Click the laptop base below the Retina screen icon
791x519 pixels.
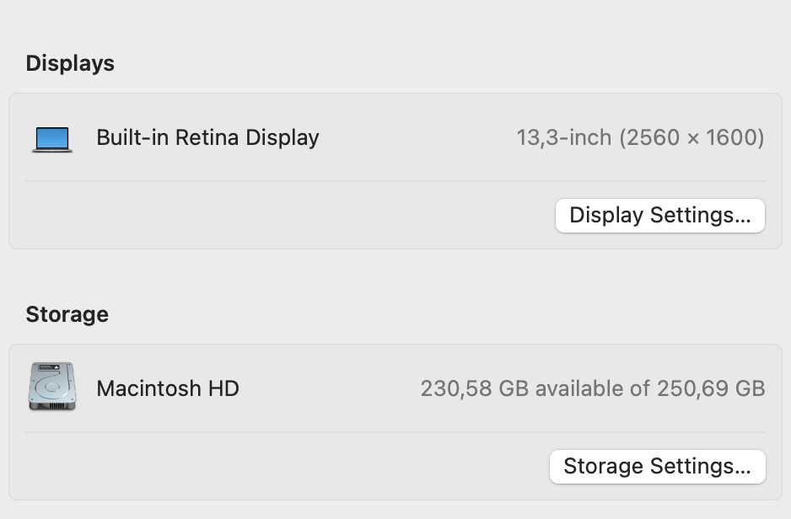click(x=51, y=148)
